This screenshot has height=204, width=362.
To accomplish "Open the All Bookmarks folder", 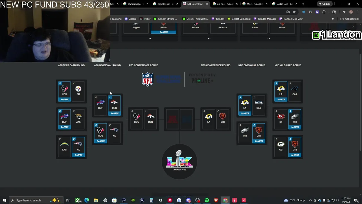I will point(350,19).
